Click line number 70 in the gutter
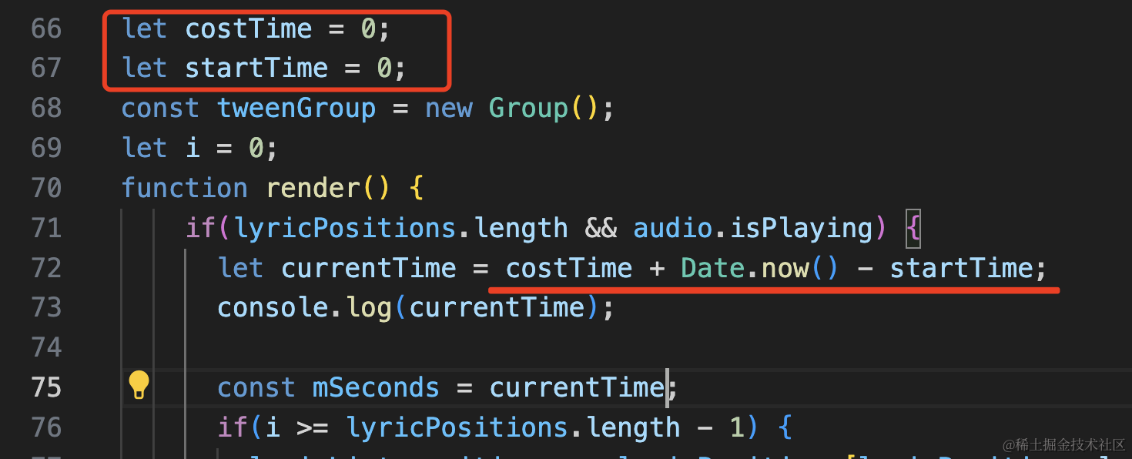The image size is (1132, 459). coord(46,188)
